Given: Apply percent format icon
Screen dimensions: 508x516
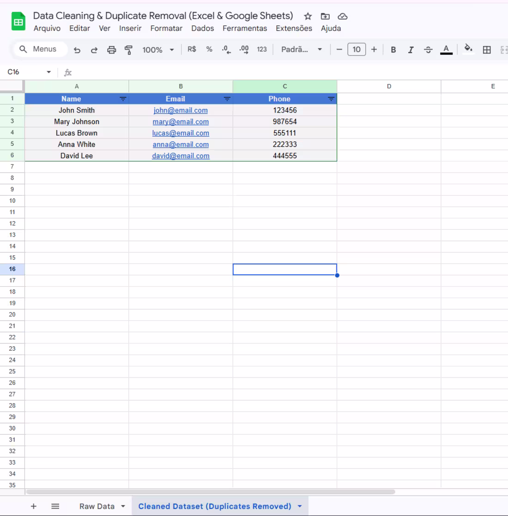Looking at the screenshot, I should click(209, 49).
